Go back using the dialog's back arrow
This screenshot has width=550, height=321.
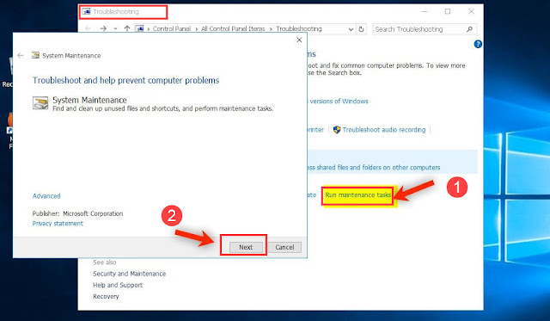[21, 55]
